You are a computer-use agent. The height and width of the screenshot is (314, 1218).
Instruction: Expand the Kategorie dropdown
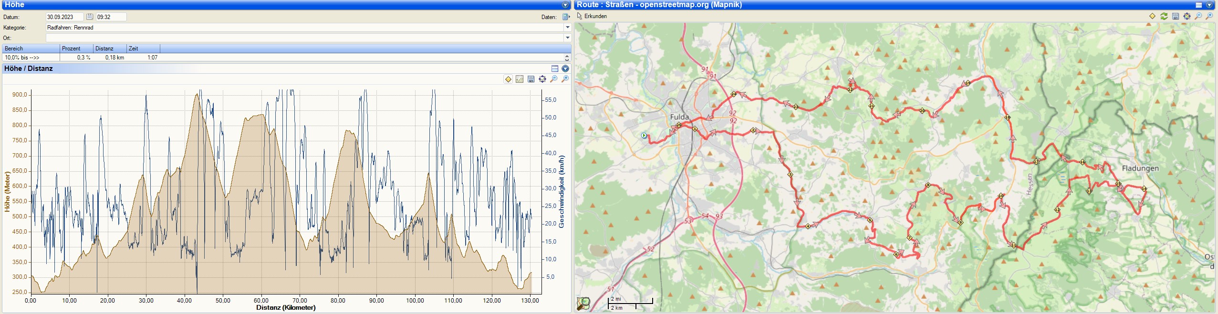point(568,28)
